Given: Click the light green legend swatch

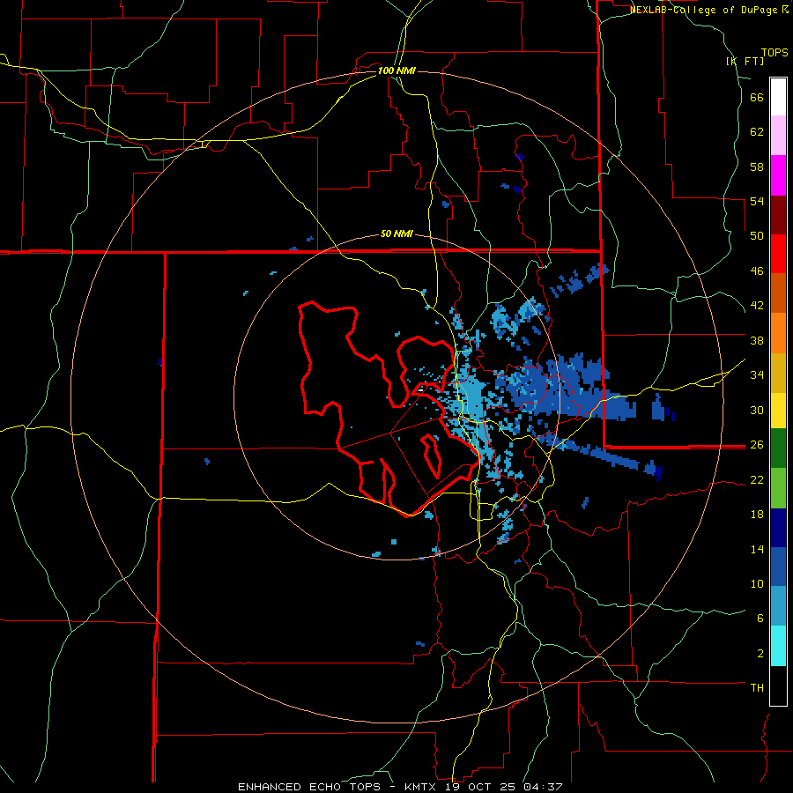Looking at the screenshot, I should tap(778, 488).
